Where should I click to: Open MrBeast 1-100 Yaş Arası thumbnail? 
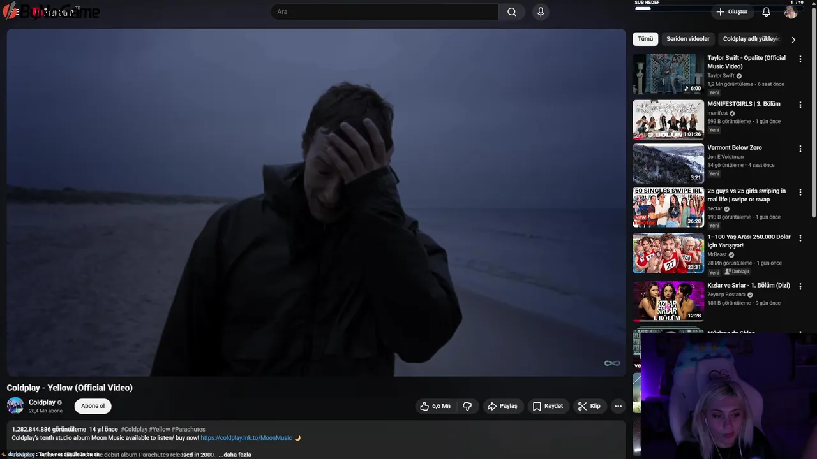click(x=668, y=252)
